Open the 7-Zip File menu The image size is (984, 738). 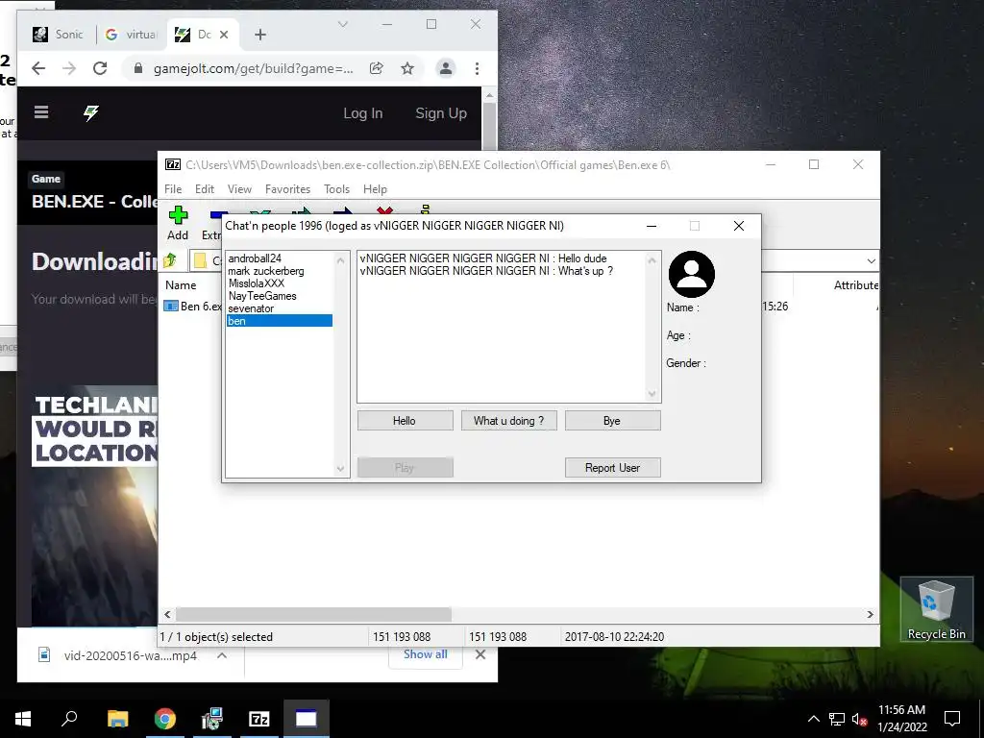click(173, 189)
